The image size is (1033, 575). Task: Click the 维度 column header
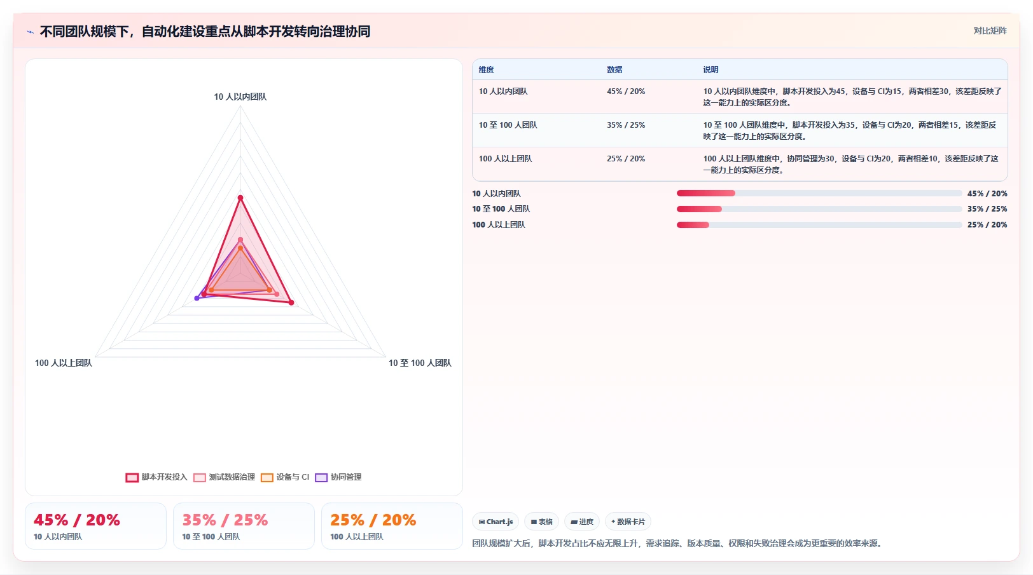point(487,70)
